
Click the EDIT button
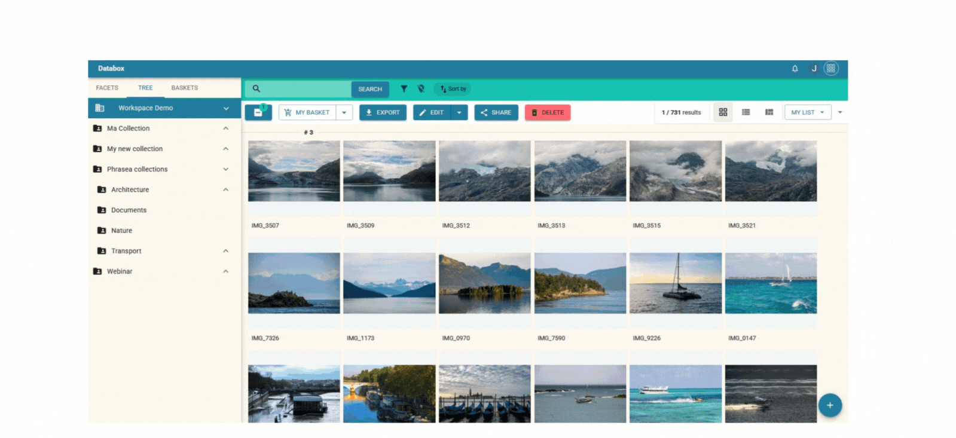pos(431,112)
